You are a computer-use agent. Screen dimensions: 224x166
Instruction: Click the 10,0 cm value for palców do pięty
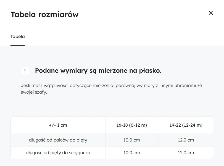click(x=131, y=140)
